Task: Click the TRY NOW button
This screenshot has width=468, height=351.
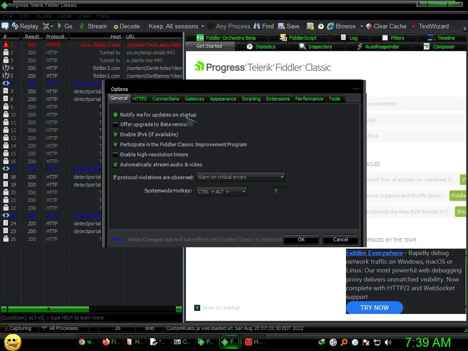Action: (374, 308)
